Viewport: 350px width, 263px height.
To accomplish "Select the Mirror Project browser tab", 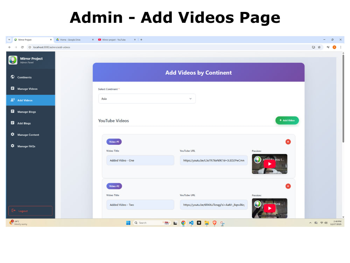I will (x=31, y=40).
